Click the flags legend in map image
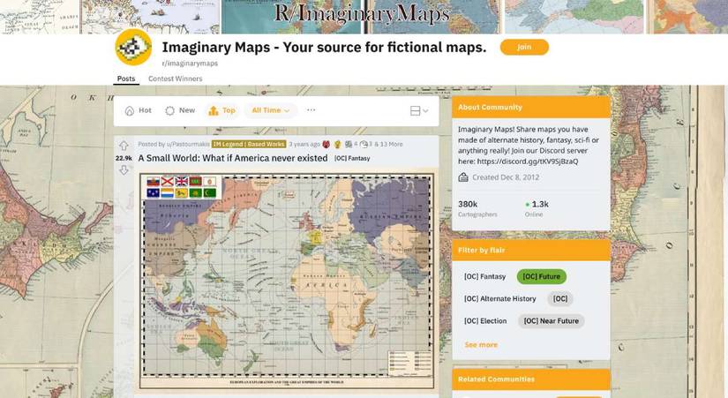This screenshot has height=398, width=728. (x=182, y=187)
